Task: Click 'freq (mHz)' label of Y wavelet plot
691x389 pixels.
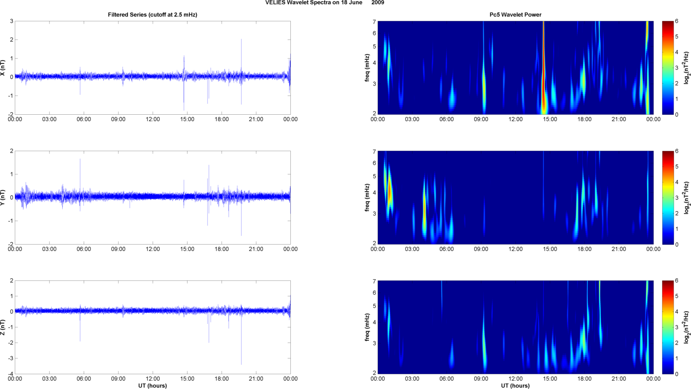Action: tap(367, 197)
